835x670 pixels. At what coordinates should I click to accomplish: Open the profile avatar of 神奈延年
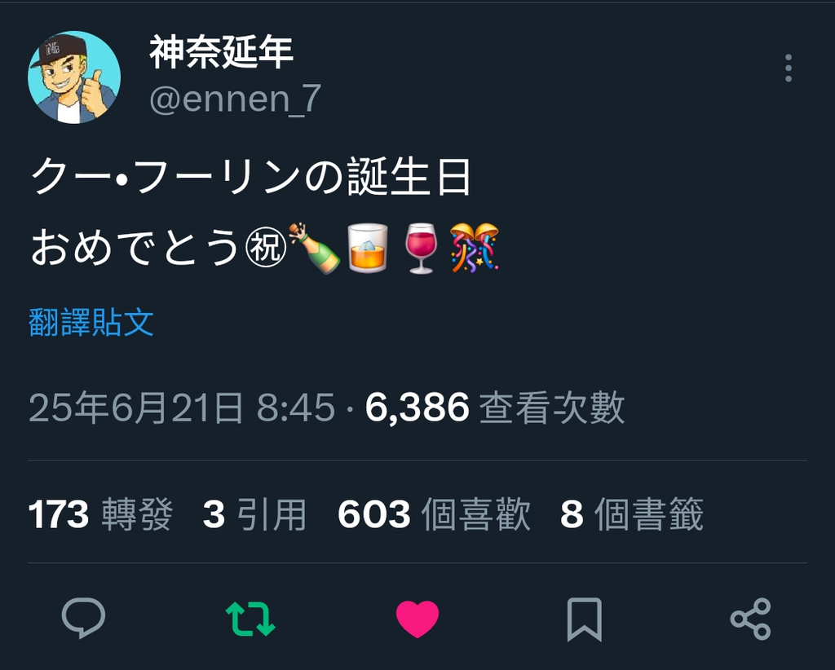[74, 77]
